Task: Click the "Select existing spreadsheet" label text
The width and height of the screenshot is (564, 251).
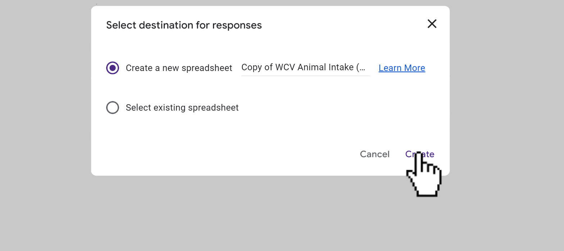Action: [182, 108]
